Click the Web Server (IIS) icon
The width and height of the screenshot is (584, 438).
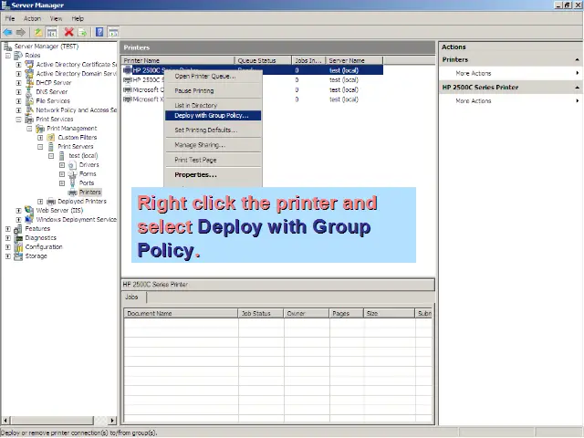tap(29, 211)
